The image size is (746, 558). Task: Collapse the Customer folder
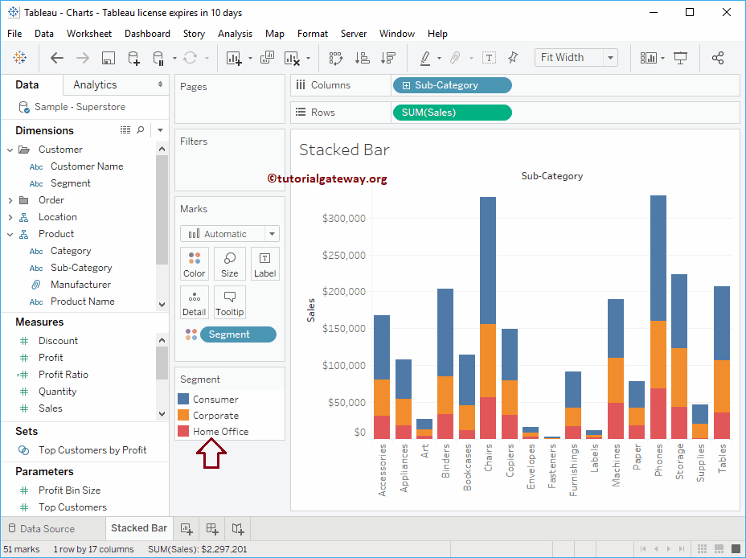[x=10, y=150]
